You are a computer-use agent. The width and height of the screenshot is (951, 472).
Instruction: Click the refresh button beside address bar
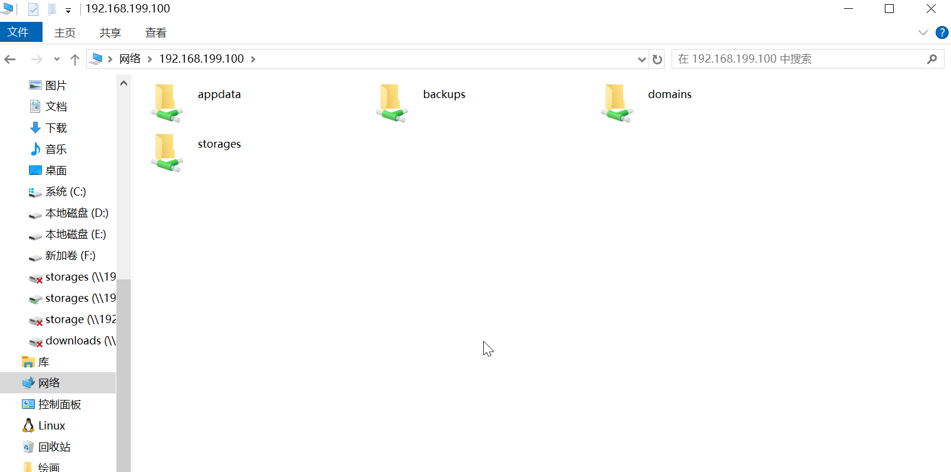pos(657,59)
